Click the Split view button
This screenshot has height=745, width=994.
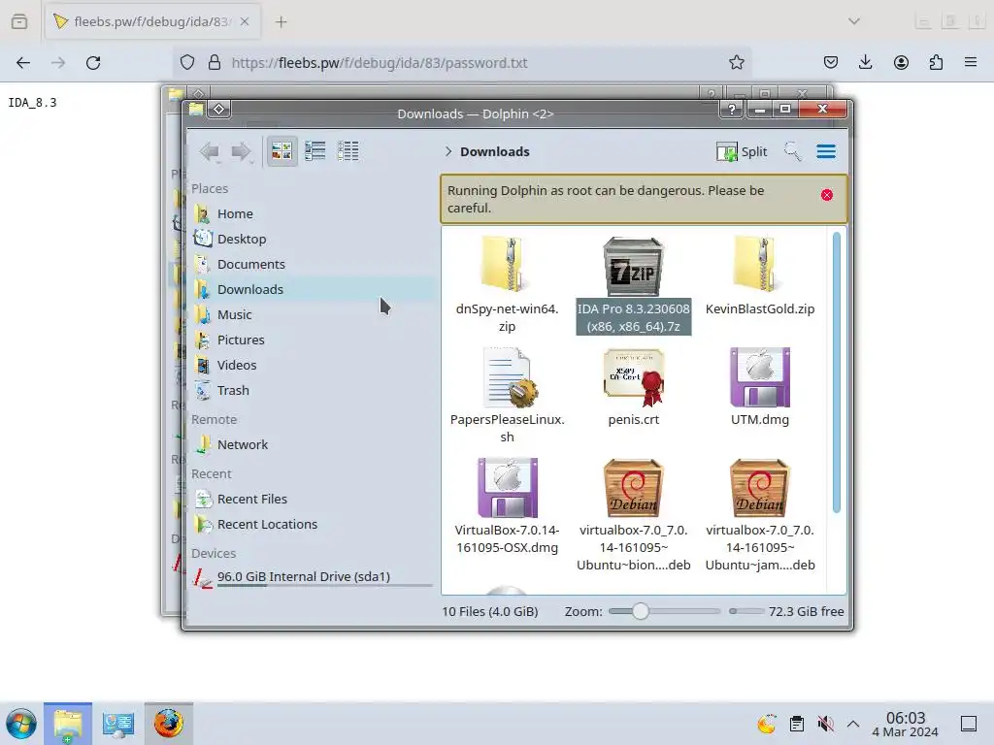tap(742, 152)
